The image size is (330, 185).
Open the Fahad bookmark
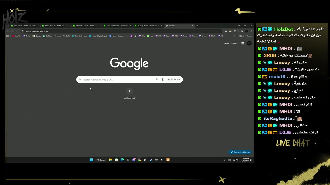coord(184,36)
